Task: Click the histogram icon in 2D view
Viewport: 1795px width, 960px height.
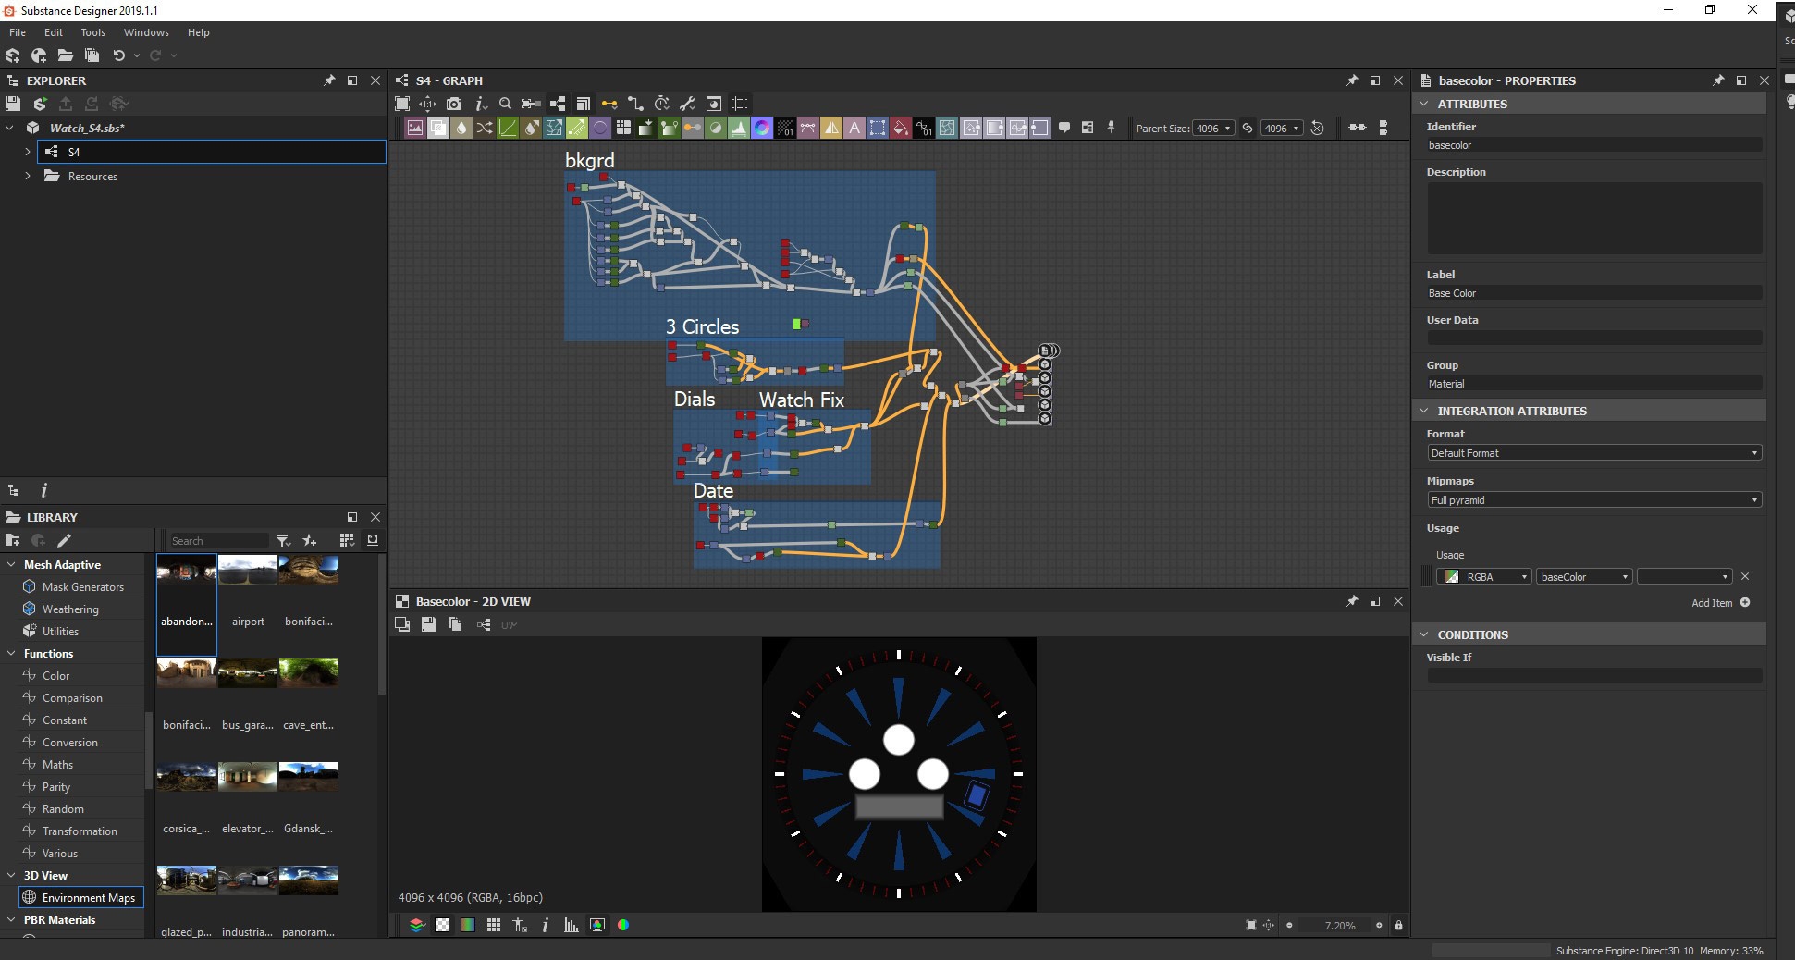Action: click(571, 925)
